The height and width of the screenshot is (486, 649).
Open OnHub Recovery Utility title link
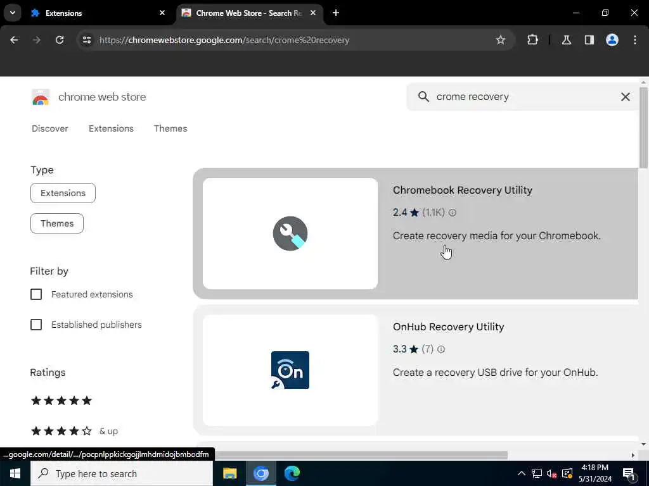click(448, 327)
